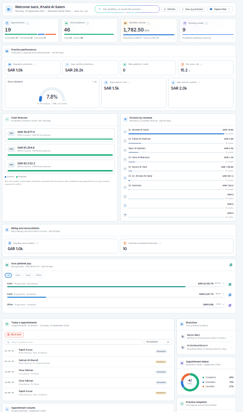
Task: Open the Najran Main branch selector in the header
Action: [220, 9]
